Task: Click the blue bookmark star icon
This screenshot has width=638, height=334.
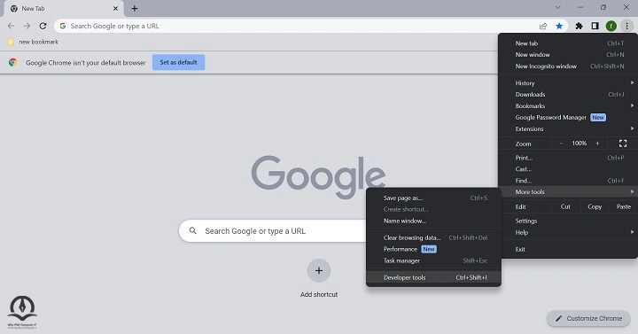Action: pyautogui.click(x=559, y=26)
